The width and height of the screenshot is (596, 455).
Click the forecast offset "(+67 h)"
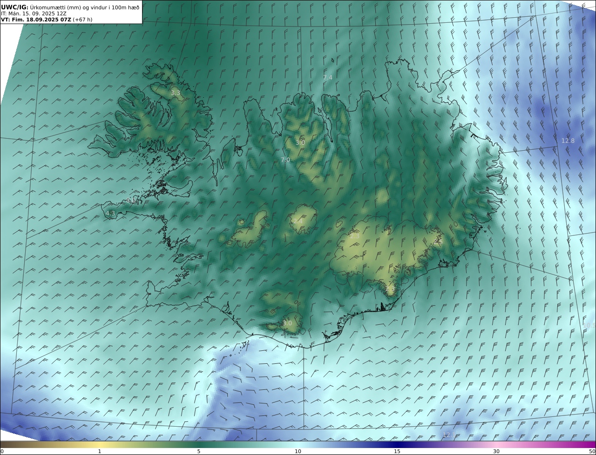(82, 20)
